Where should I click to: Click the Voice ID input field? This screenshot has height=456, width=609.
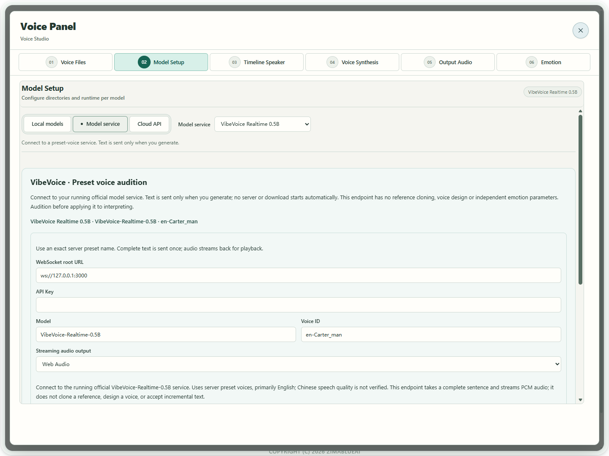pos(431,334)
